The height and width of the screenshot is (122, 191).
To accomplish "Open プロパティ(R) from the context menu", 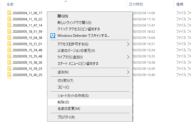I will point(66,117).
